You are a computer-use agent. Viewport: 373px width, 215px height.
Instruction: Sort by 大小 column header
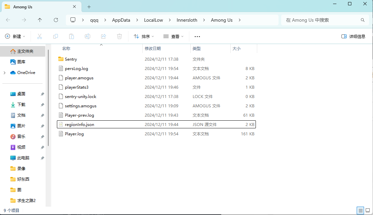[237, 49]
